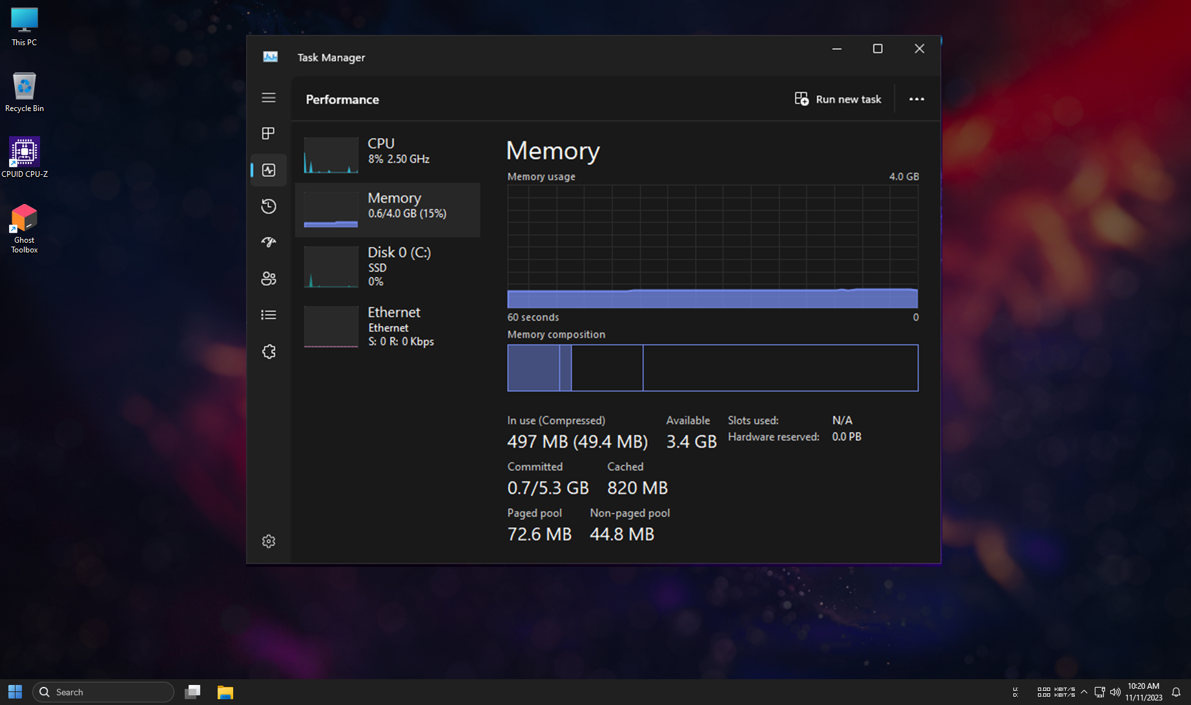Select the Ethernet performance item
Viewport: 1191px width, 705px height.
coord(388,326)
